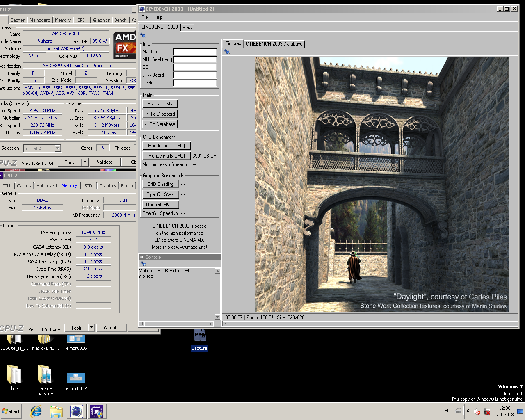Screen dimensions: 525x420
Task: Click the muted volume tray icon
Action: pyautogui.click(x=477, y=411)
